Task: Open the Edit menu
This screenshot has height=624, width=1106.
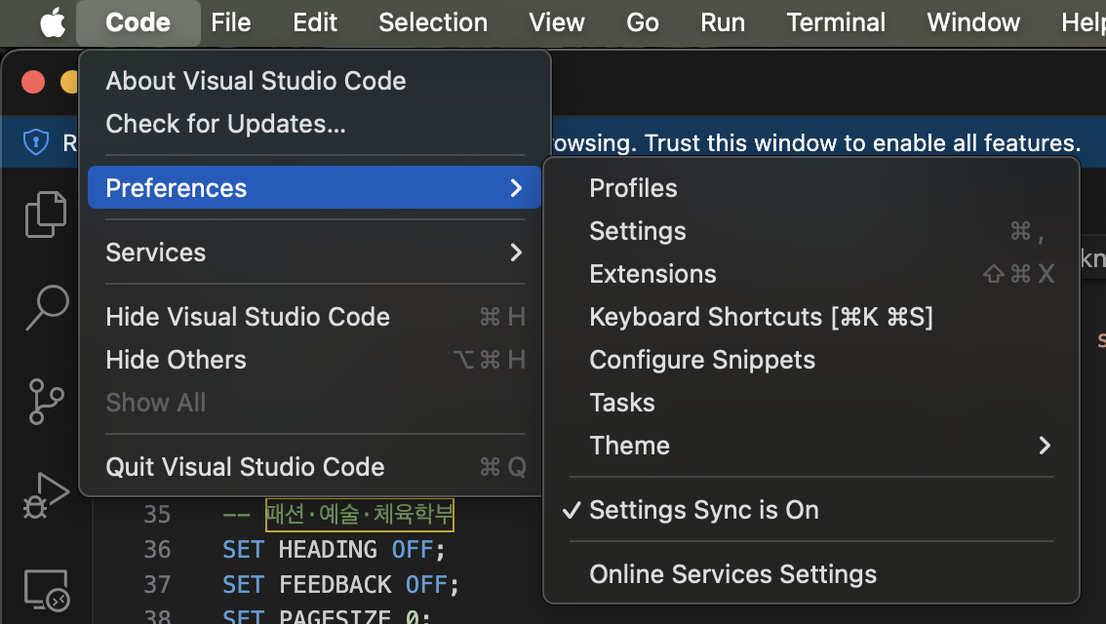Action: pyautogui.click(x=315, y=22)
